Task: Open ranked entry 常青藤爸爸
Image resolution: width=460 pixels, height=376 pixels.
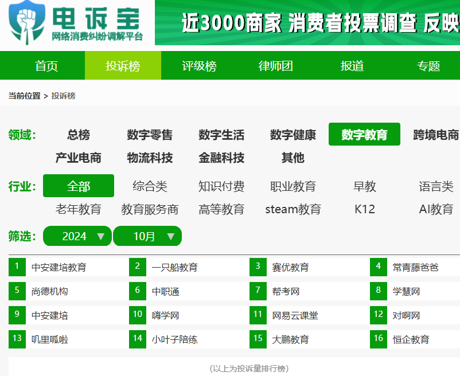Action: (415, 267)
